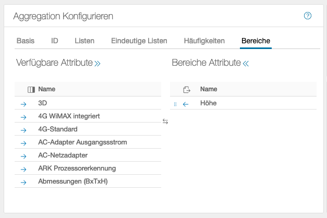The image size is (327, 218).
Task: Click the arrow icon for AC-Netzadapter
Action: point(23,156)
